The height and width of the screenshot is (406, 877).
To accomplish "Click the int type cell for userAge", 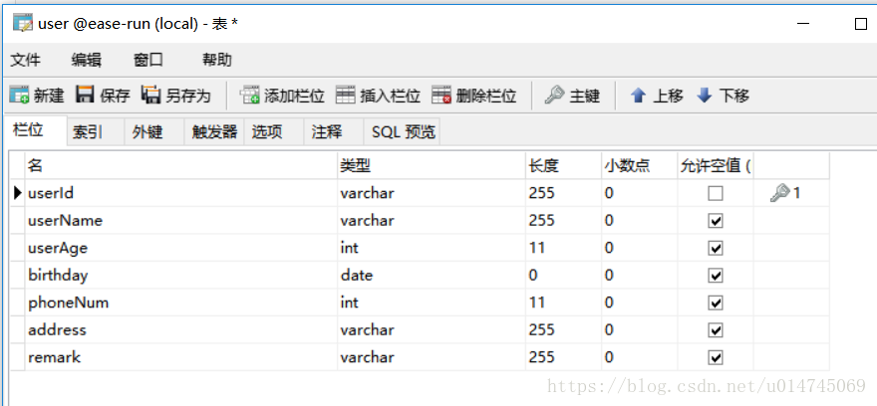I will point(432,248).
